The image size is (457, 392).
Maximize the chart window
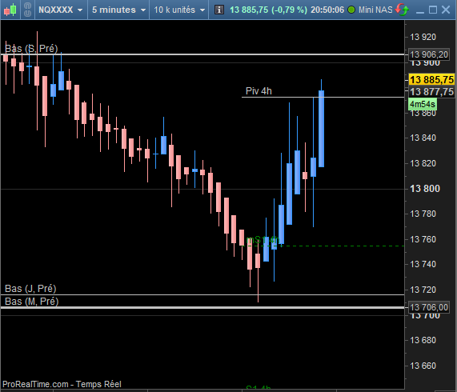pos(433,10)
